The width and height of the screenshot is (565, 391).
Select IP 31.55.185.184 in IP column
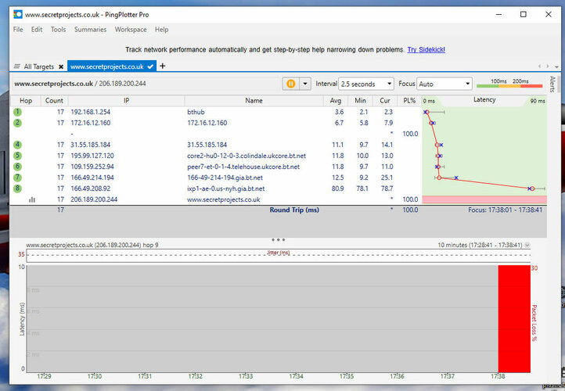tap(91, 145)
